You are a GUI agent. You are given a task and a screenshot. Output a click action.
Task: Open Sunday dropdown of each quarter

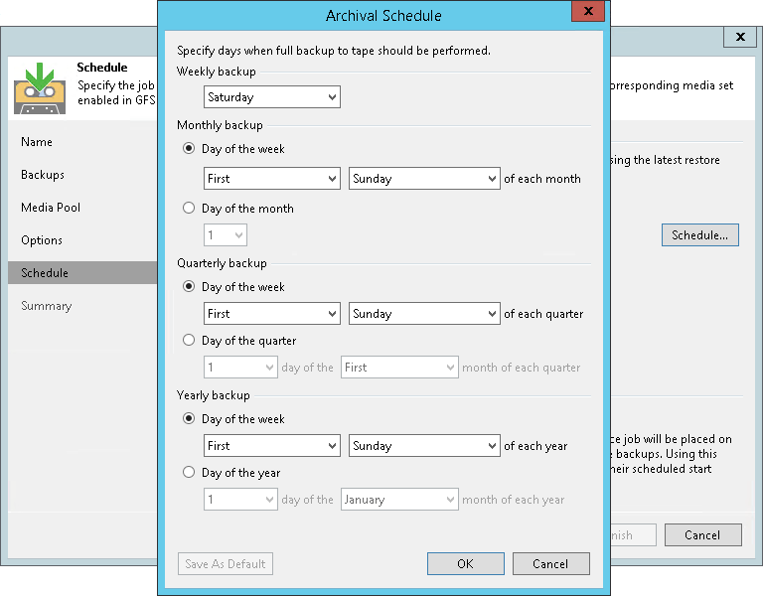424,314
